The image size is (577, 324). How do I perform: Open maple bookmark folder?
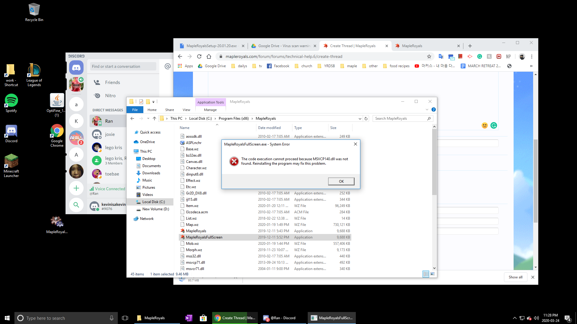point(349,66)
